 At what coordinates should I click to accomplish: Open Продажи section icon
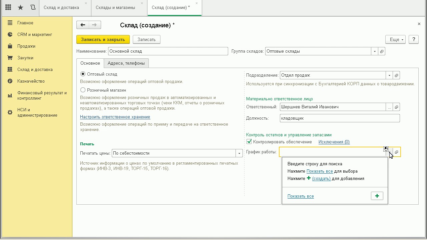(10, 46)
